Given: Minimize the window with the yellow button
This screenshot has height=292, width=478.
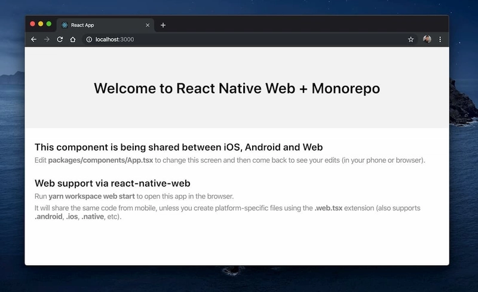Looking at the screenshot, I should (x=41, y=24).
